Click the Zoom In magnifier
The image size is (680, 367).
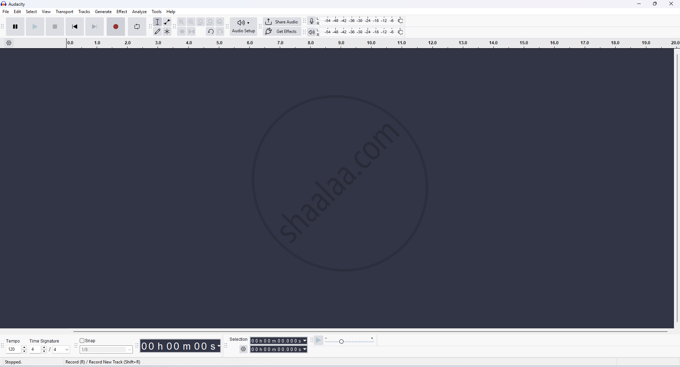[182, 22]
